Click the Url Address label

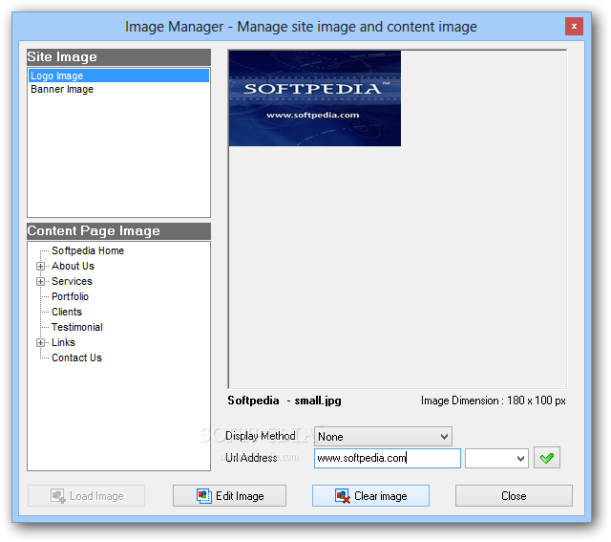point(251,457)
